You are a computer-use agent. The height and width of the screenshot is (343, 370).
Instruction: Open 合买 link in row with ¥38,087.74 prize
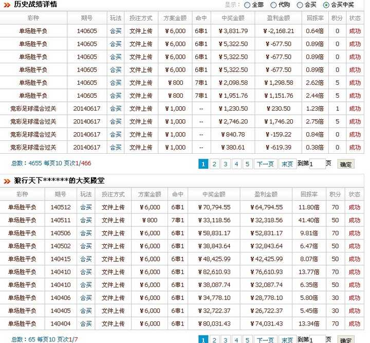[86, 285]
